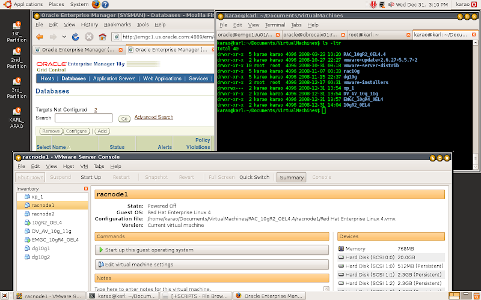This screenshot has height=300, width=481.
Task: Click Hard Disk (SCSI 0:0) device entry
Action: click(391, 257)
